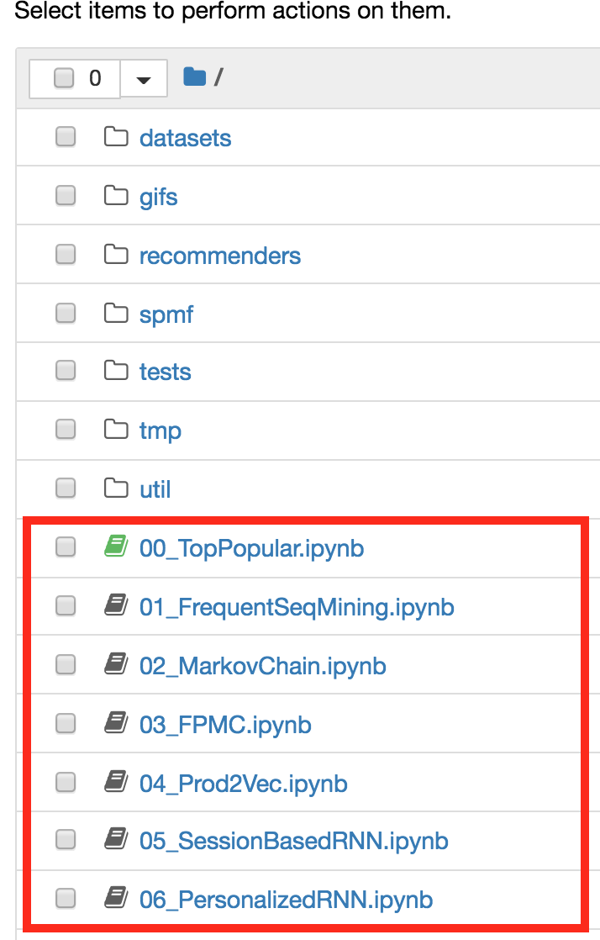The height and width of the screenshot is (940, 600).
Task: Click the folder icon next to spmf
Action: click(x=116, y=313)
